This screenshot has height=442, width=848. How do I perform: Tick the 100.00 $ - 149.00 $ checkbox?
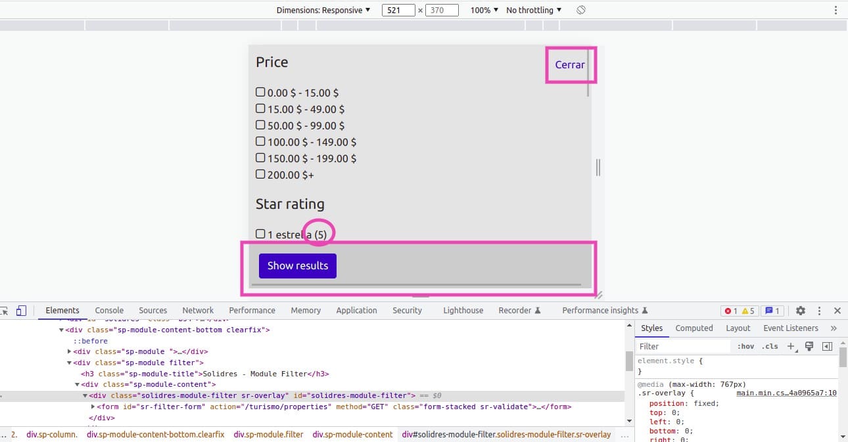pyautogui.click(x=260, y=141)
